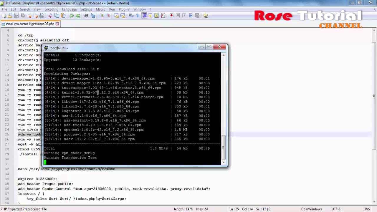Click the Notepad++ vertical scrollbar thumb
The image size is (377, 212).
pyautogui.click(x=374, y=96)
